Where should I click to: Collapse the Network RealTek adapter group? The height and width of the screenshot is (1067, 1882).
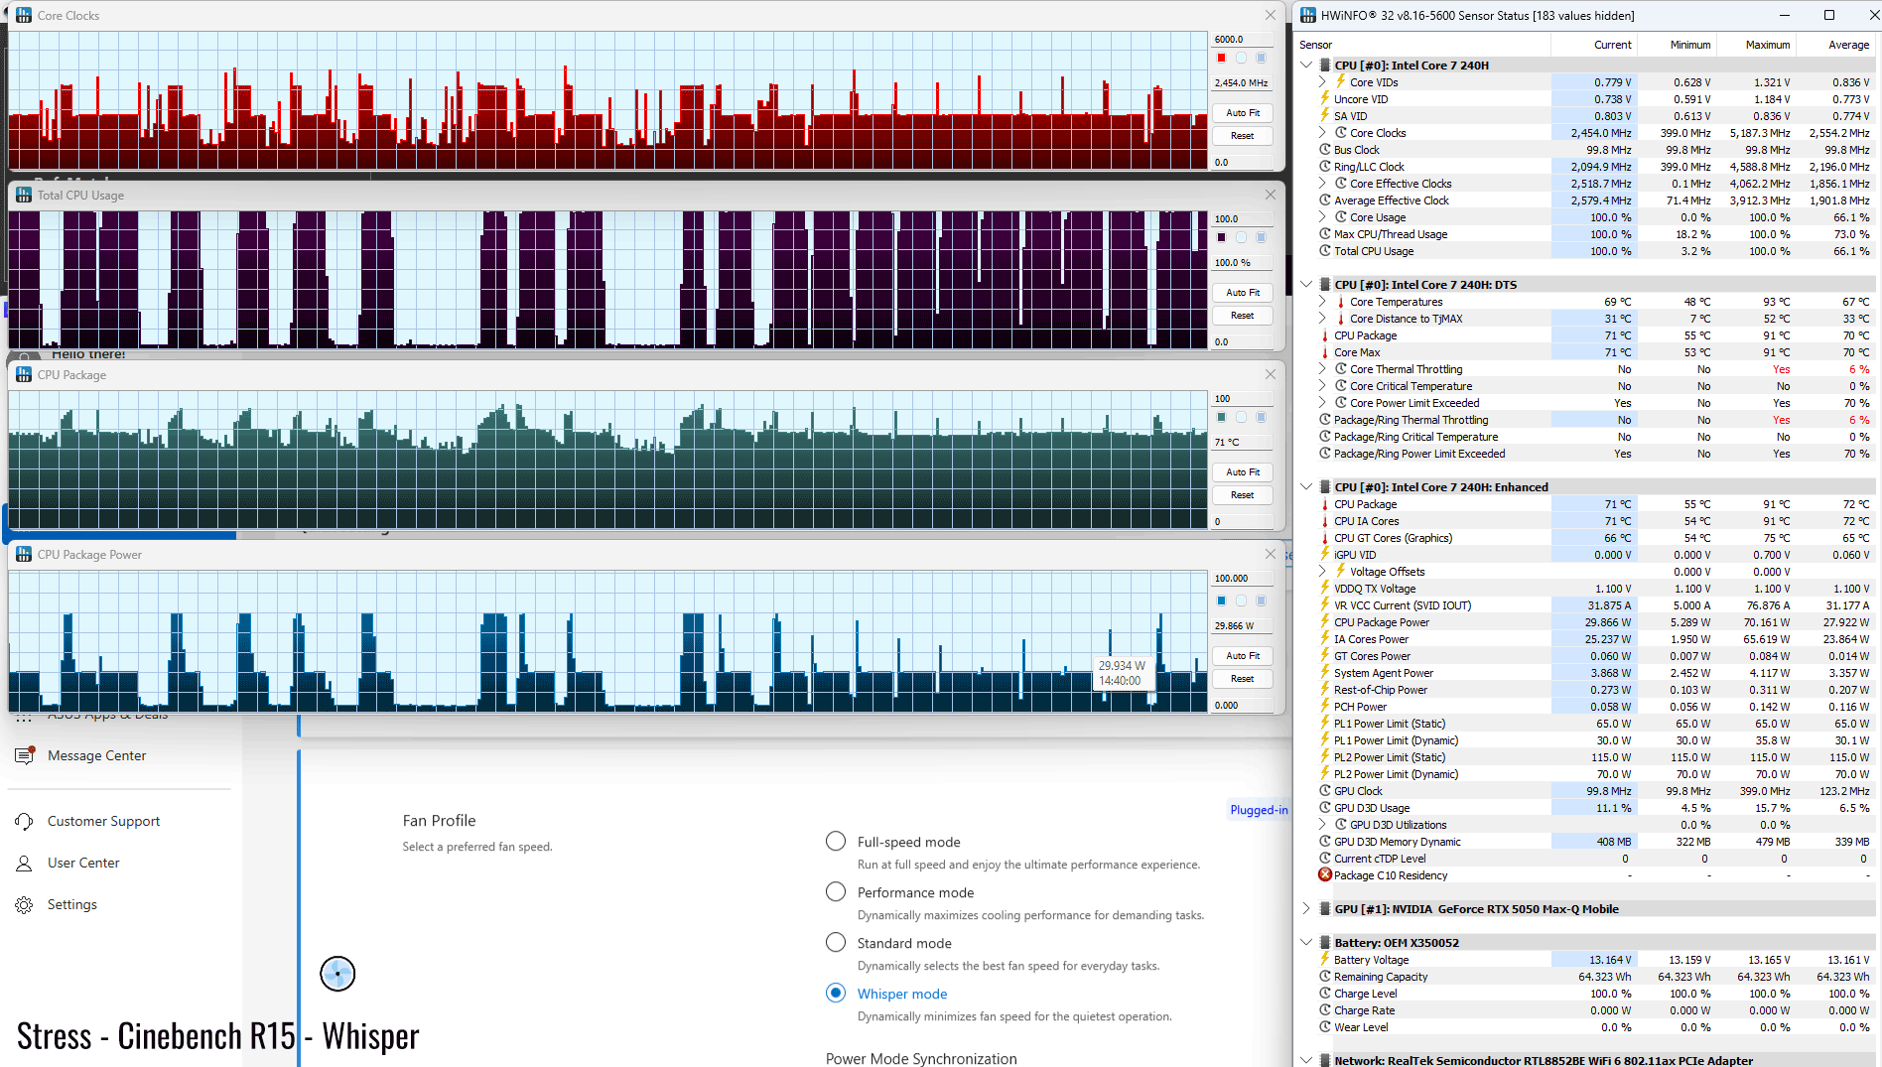coord(1307,1061)
